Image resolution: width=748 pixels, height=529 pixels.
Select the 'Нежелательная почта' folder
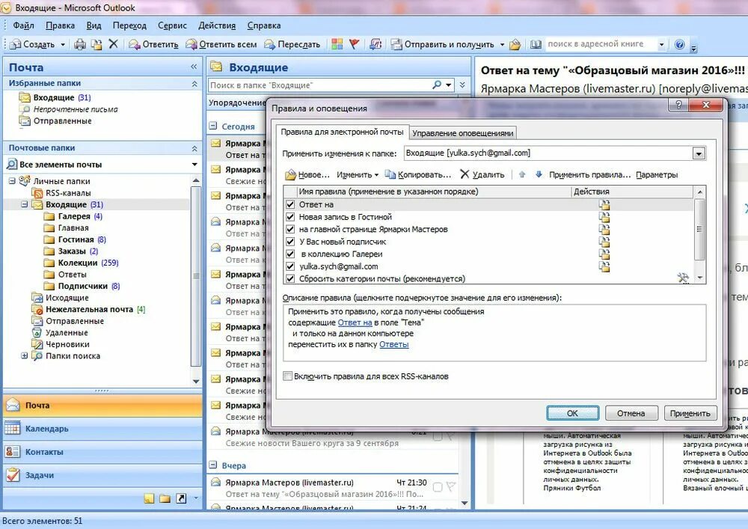click(89, 309)
